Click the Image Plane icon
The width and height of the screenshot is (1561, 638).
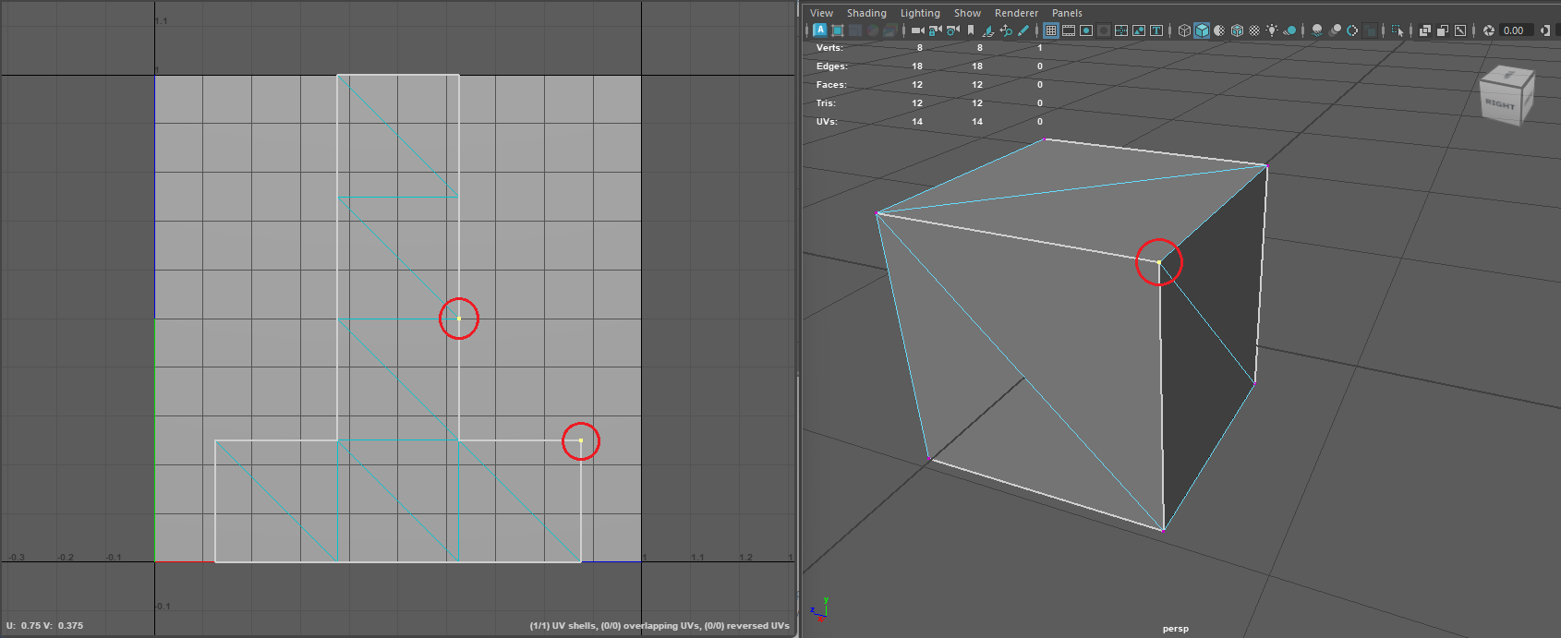tap(987, 30)
